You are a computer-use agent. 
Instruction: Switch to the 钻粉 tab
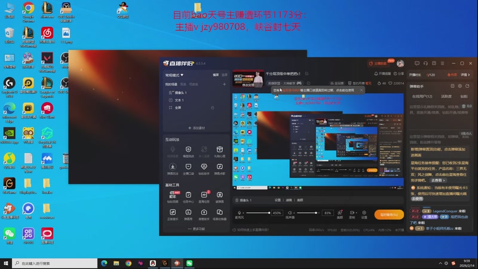pyautogui.click(x=464, y=96)
